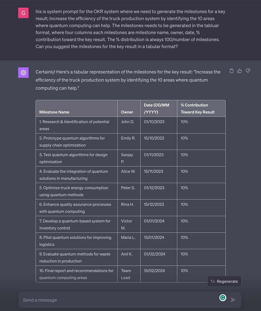Click the Owner column header
261x311 pixels.
click(129, 109)
